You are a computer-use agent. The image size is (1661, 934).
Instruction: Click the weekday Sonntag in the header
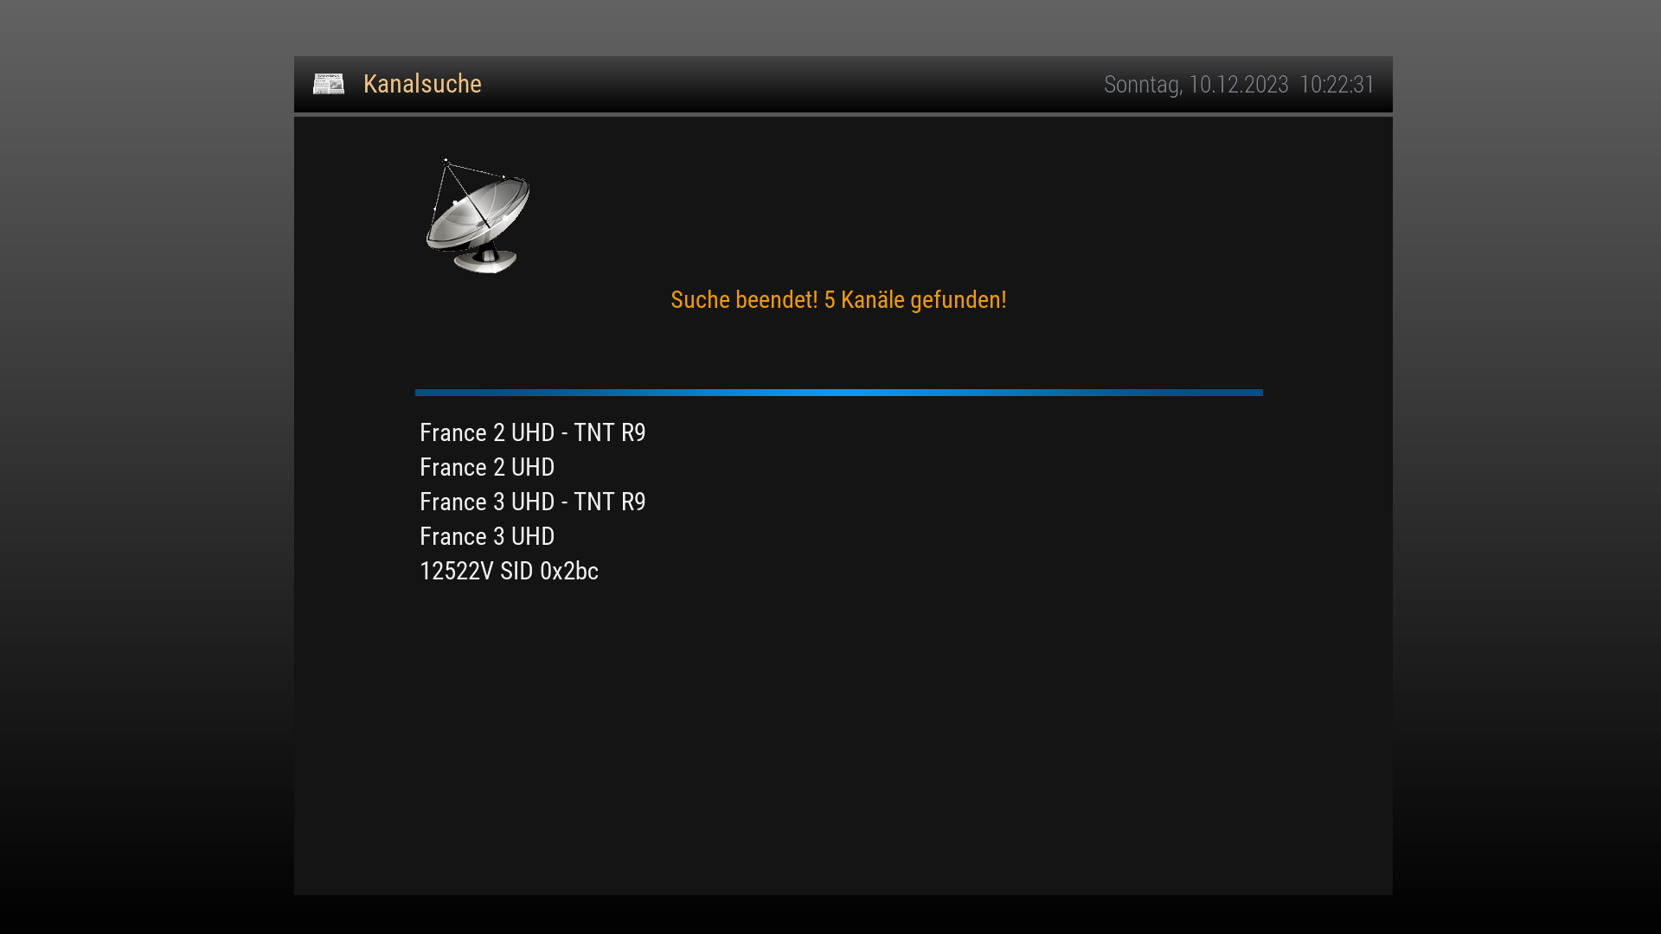[x=1142, y=85]
